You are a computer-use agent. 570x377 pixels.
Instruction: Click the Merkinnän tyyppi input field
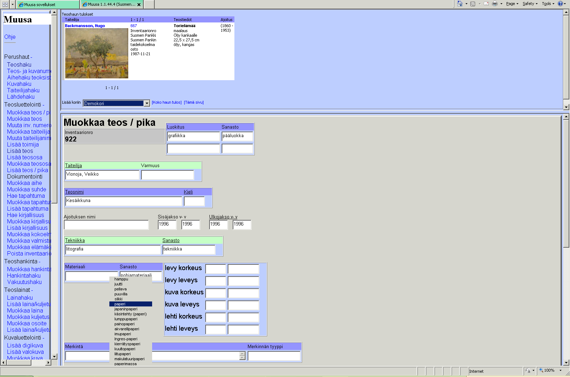[274, 356]
